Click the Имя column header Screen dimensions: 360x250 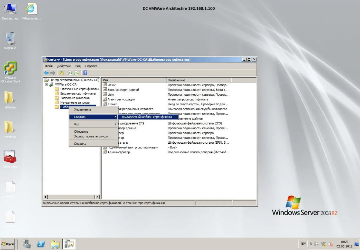(x=134, y=80)
